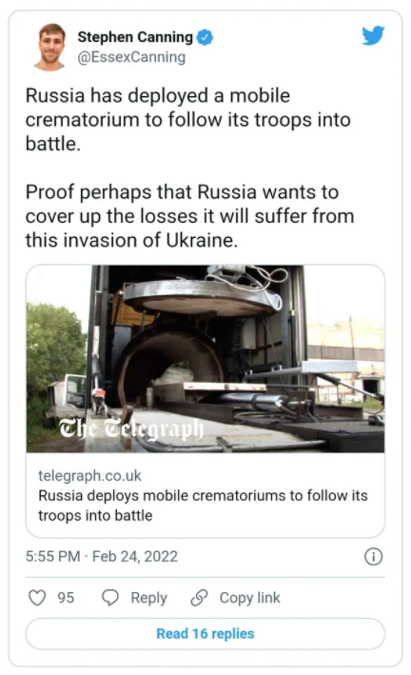The height and width of the screenshot is (675, 411).
Task: Select the Copy link text label
Action: (x=249, y=598)
